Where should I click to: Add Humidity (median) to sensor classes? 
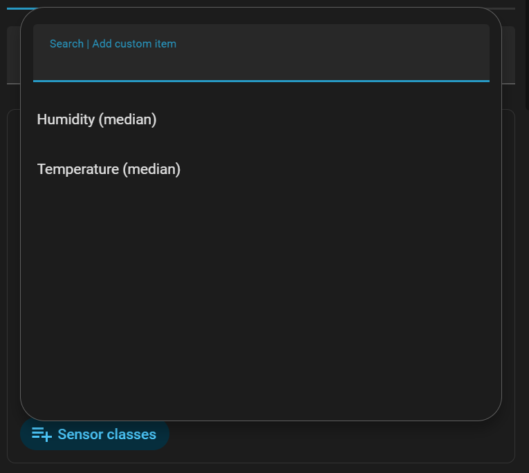tap(97, 119)
